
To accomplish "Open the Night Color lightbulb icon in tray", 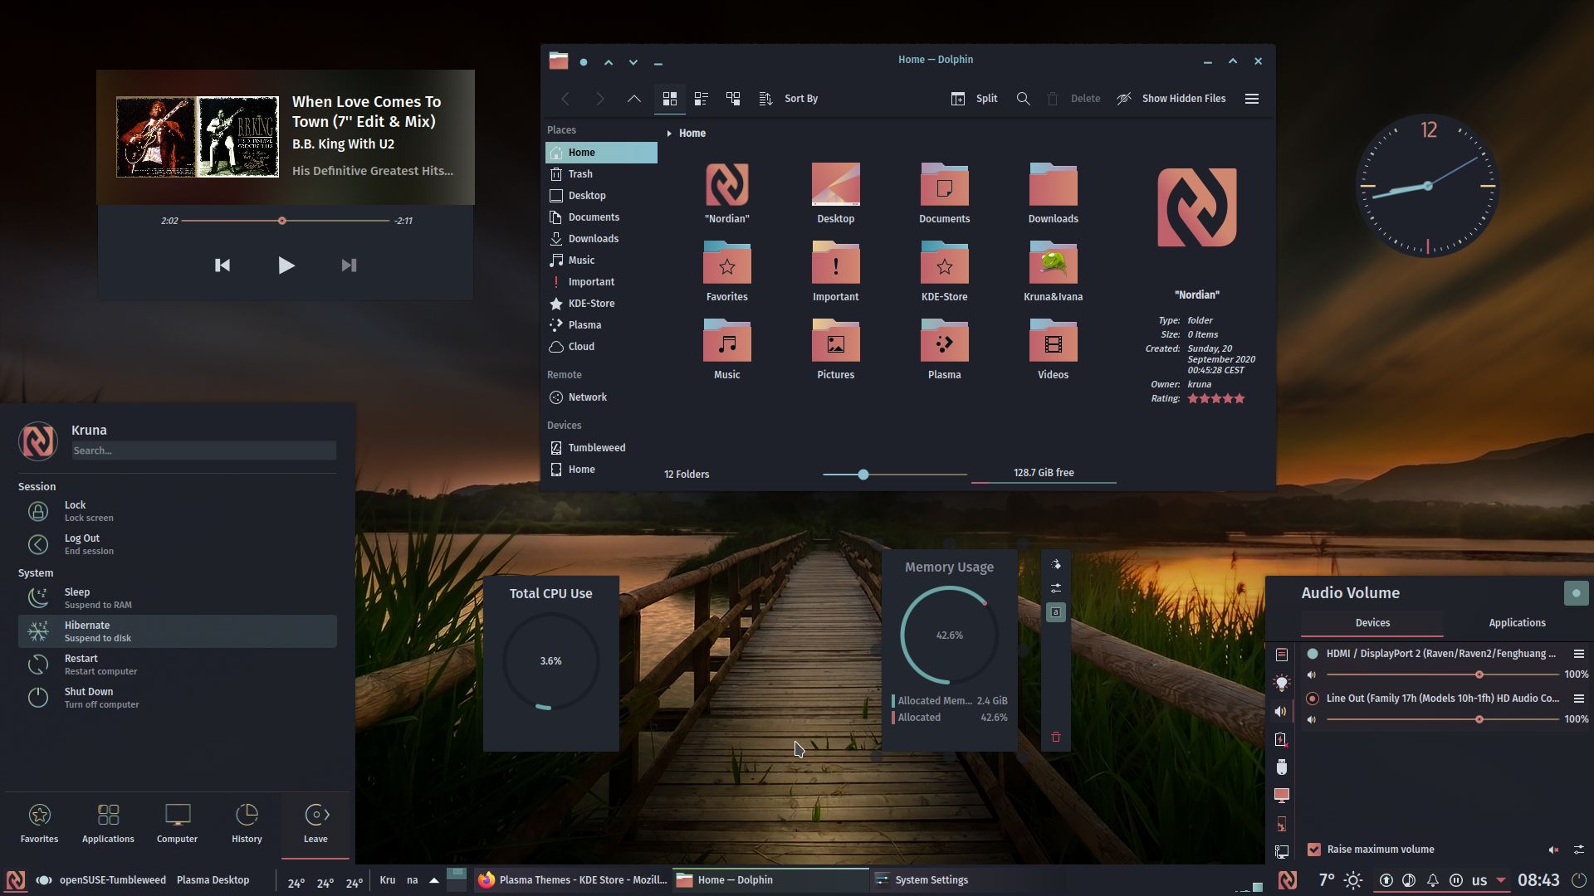I will [x=1280, y=682].
